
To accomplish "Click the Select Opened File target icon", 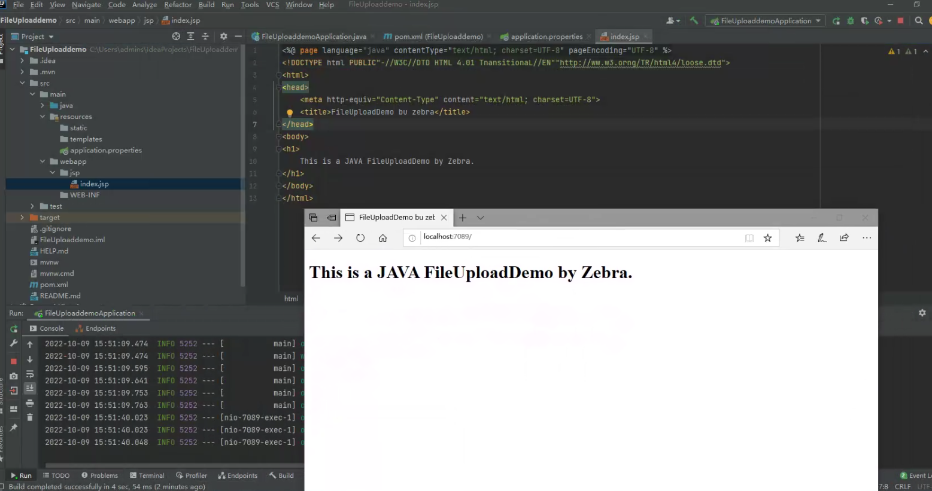I will 176,36.
